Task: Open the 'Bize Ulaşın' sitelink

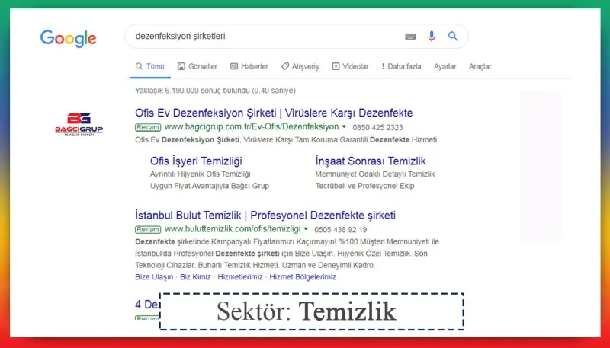Action: click(x=154, y=277)
